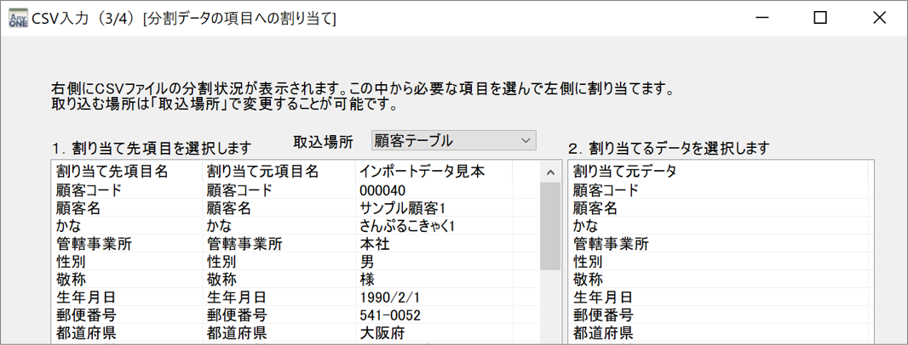Select かな in the 割り当て先項目名 column

pyautogui.click(x=68, y=226)
